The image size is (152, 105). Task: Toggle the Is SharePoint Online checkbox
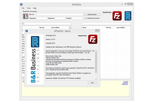point(85,18)
